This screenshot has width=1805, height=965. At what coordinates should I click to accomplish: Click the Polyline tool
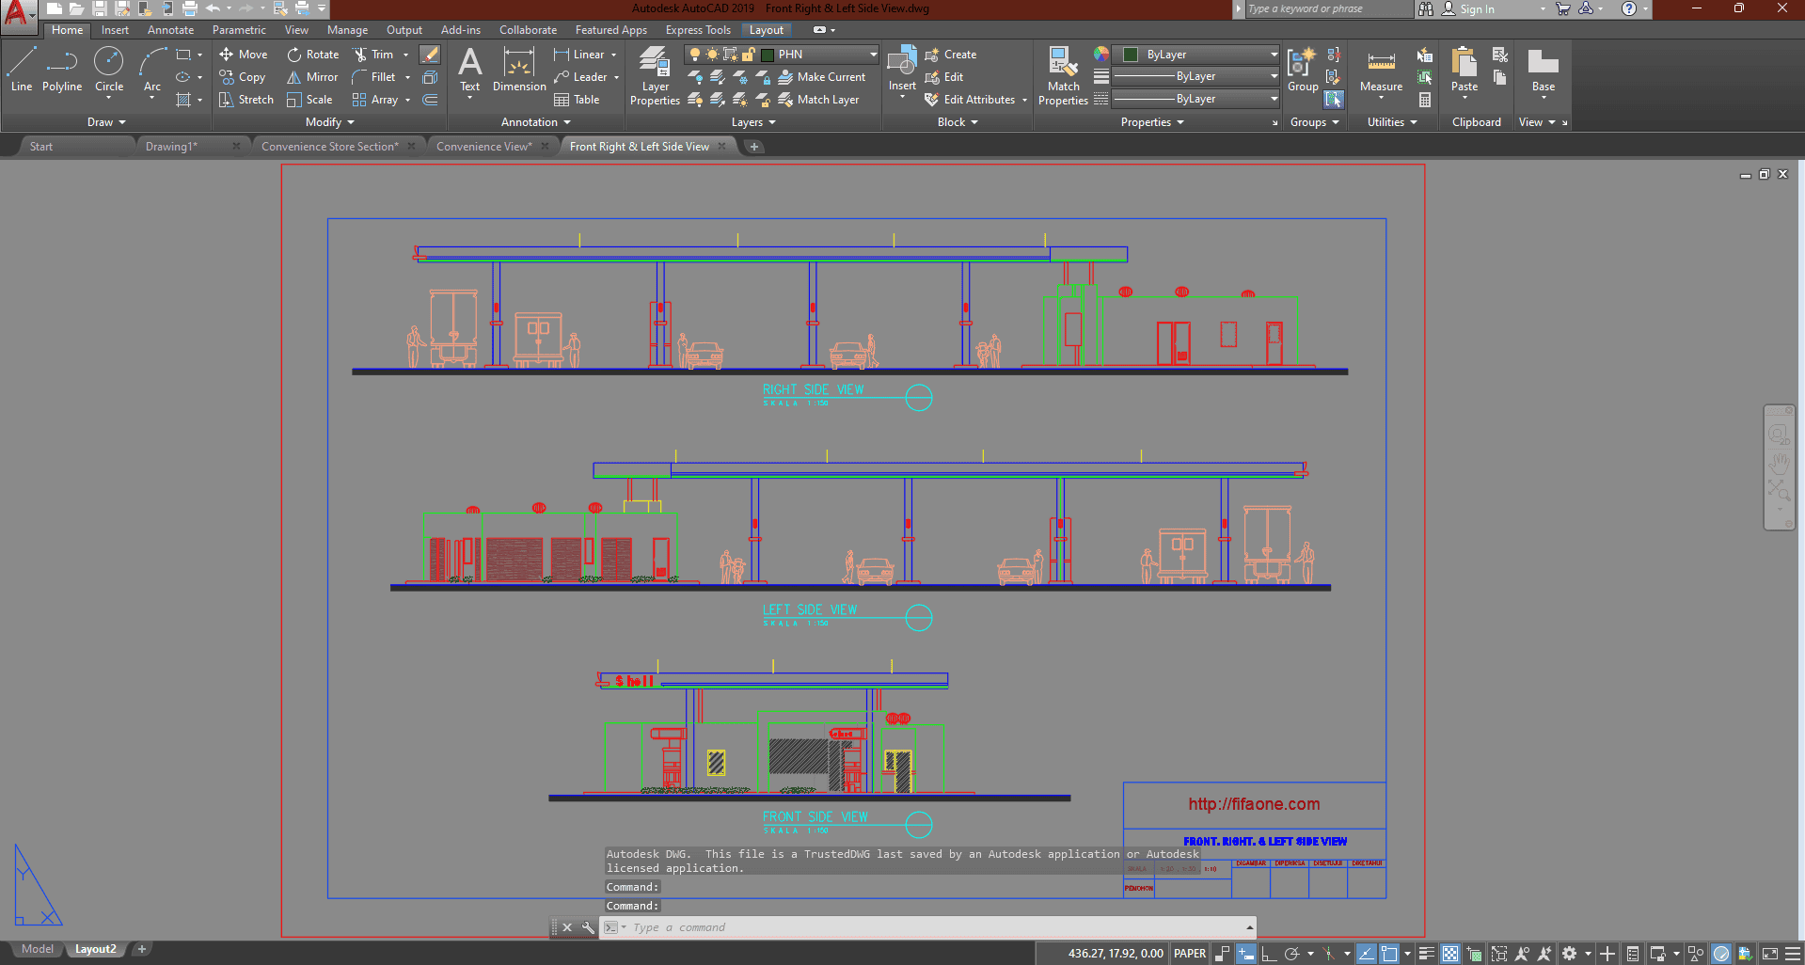tap(62, 71)
